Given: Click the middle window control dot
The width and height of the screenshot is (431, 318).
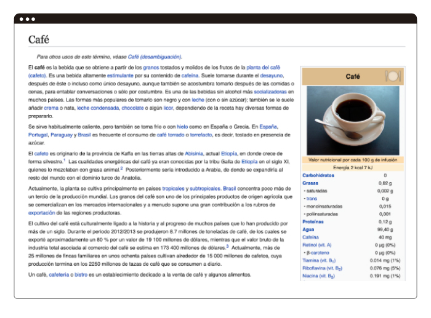Looking at the screenshot, I should (27, 19).
